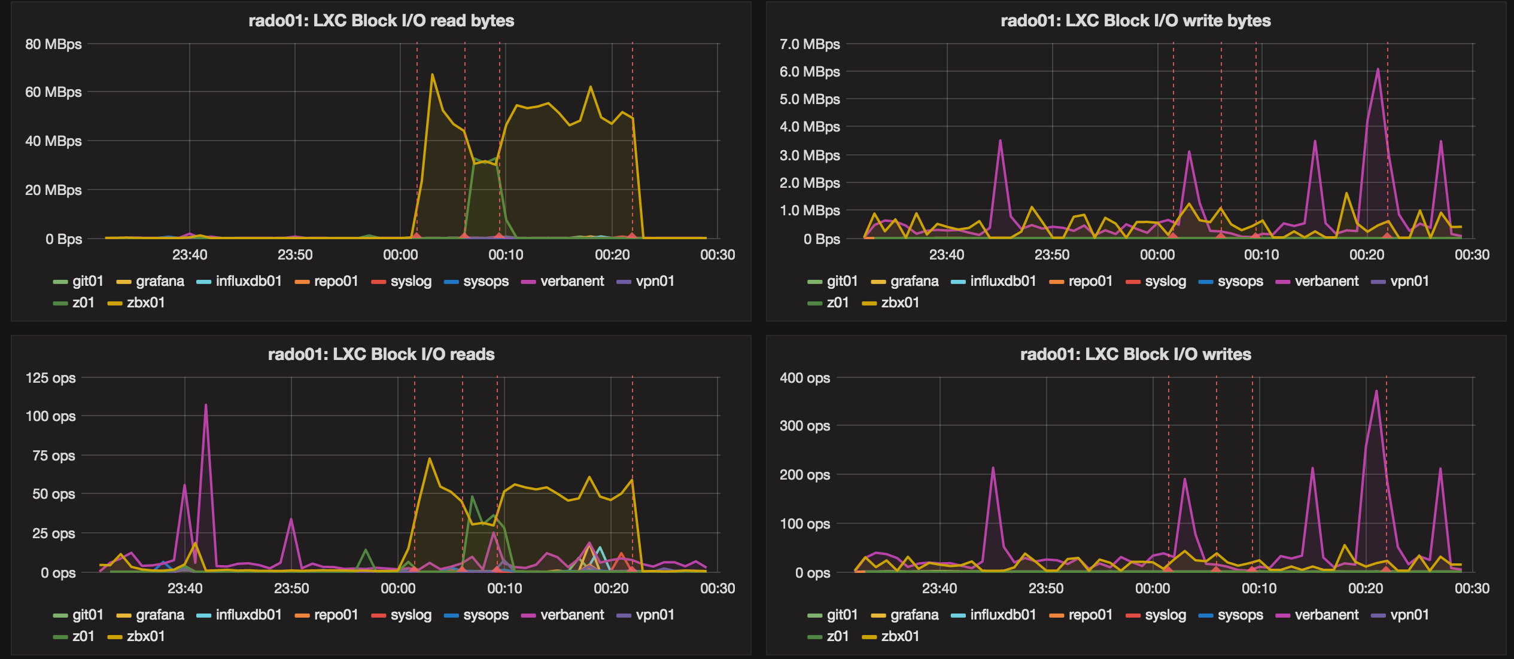Toggle repo01 series in I/O writes legend
Screen dimensions: 1514x659
point(1090,615)
